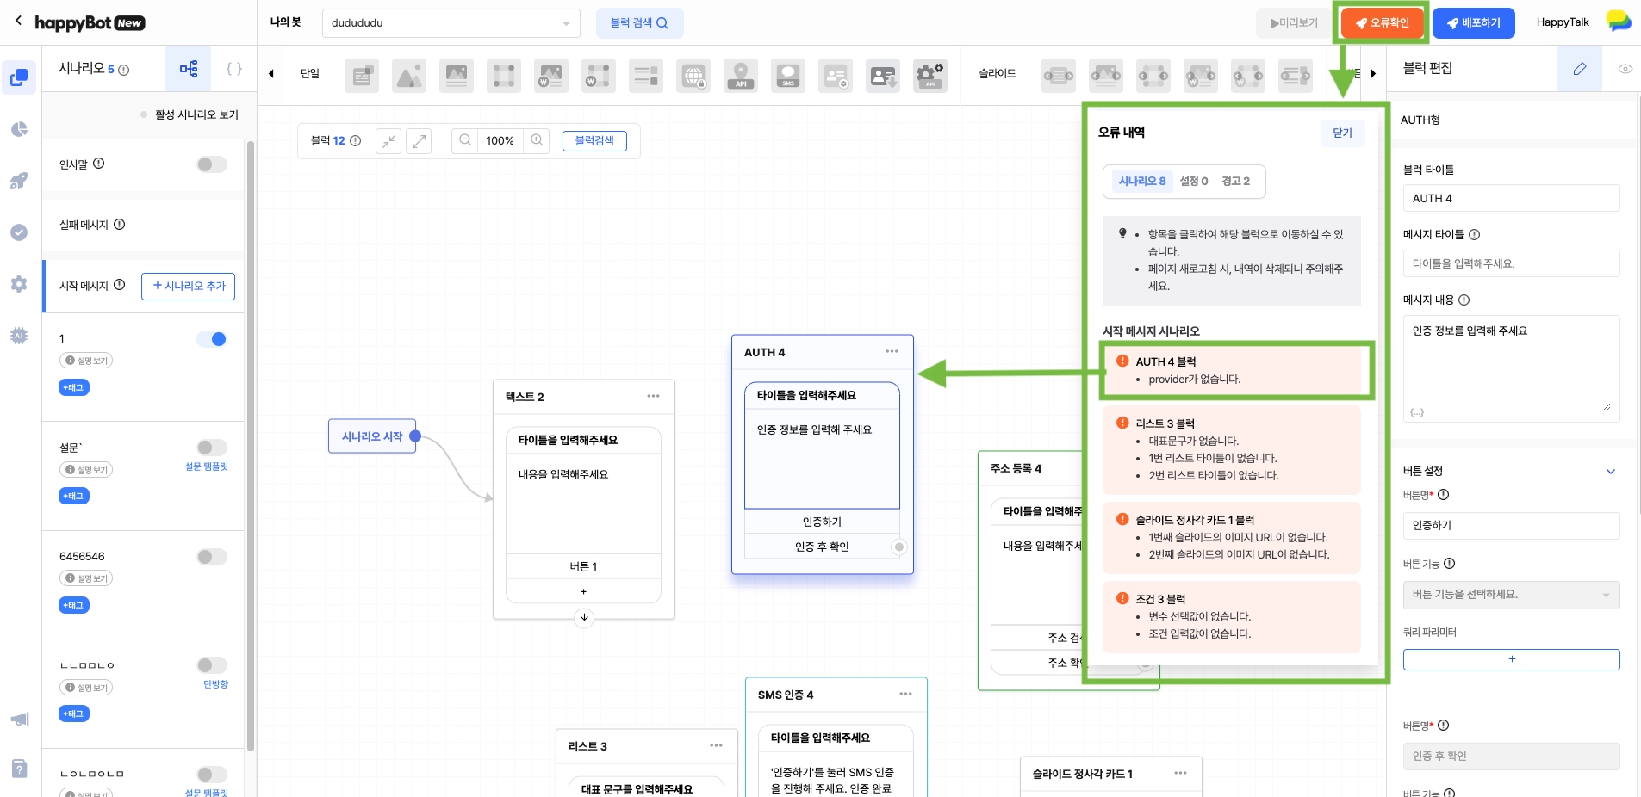Viewport: 1641px width, 797px height.
Task: Add the slide image card block icon
Action: (1106, 76)
